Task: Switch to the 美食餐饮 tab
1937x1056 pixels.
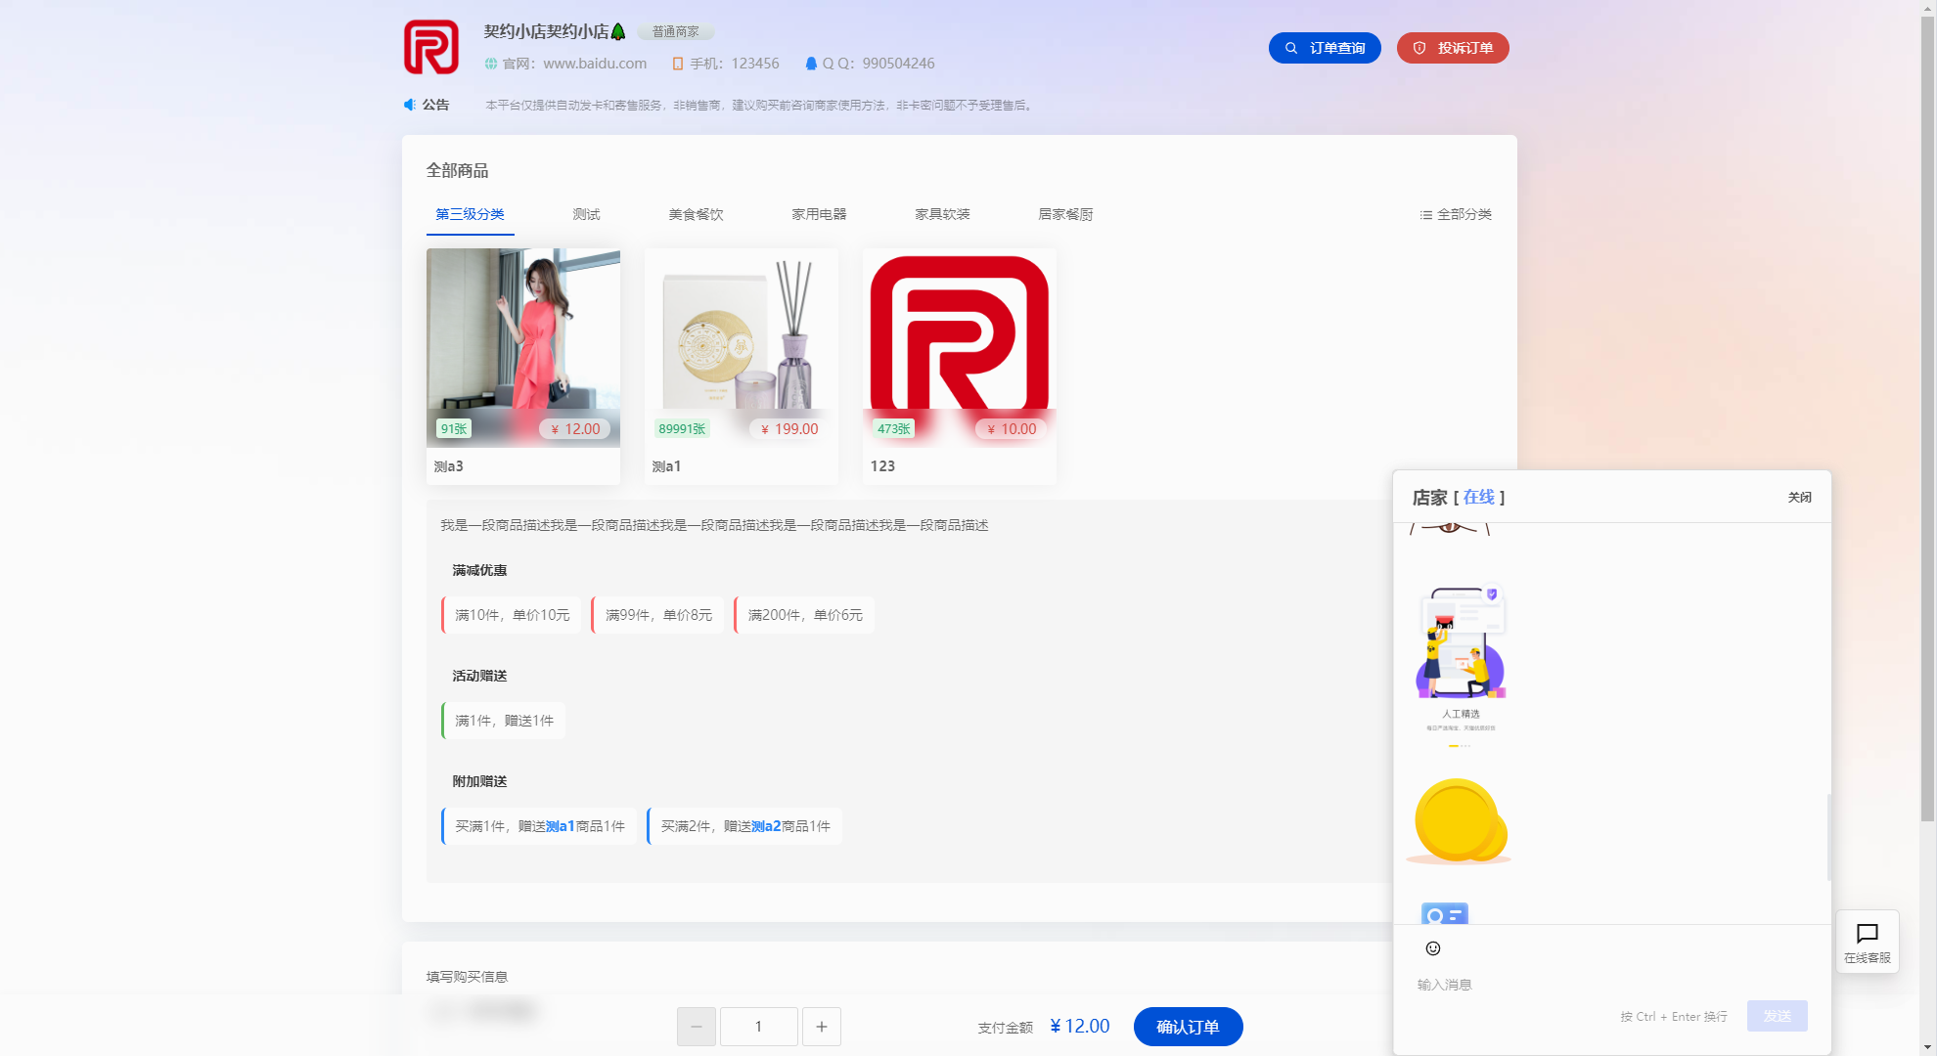Action: [x=696, y=214]
